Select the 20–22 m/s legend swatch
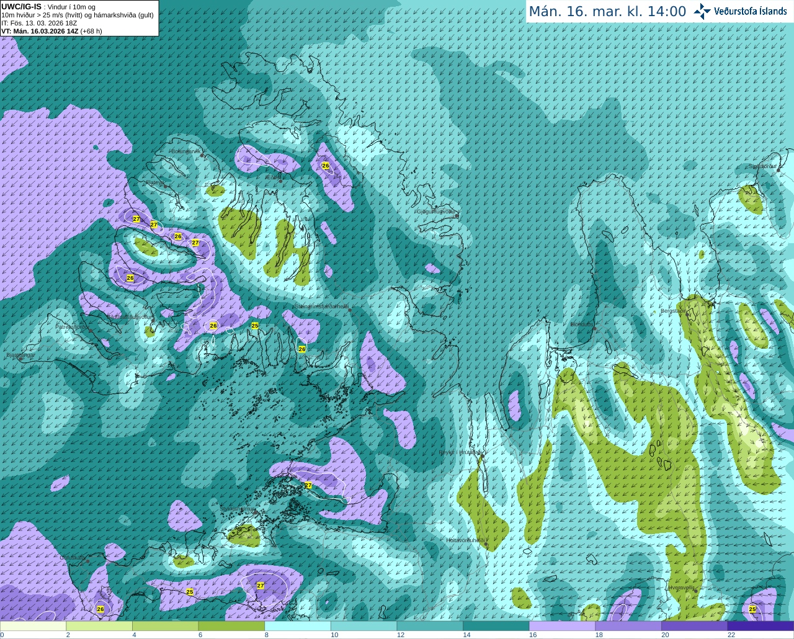 pos(695,626)
